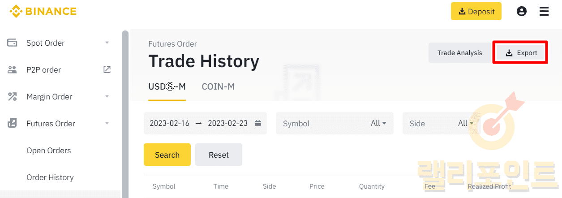Expand the Spot Order submenu arrow

coord(107,43)
